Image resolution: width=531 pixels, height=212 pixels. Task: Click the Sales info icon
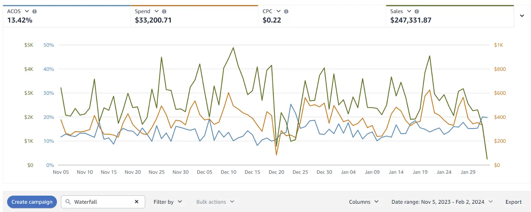pos(417,11)
